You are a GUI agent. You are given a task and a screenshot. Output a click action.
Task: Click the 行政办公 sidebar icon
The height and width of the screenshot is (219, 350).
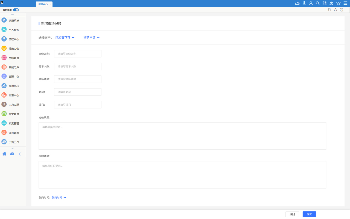click(4, 48)
